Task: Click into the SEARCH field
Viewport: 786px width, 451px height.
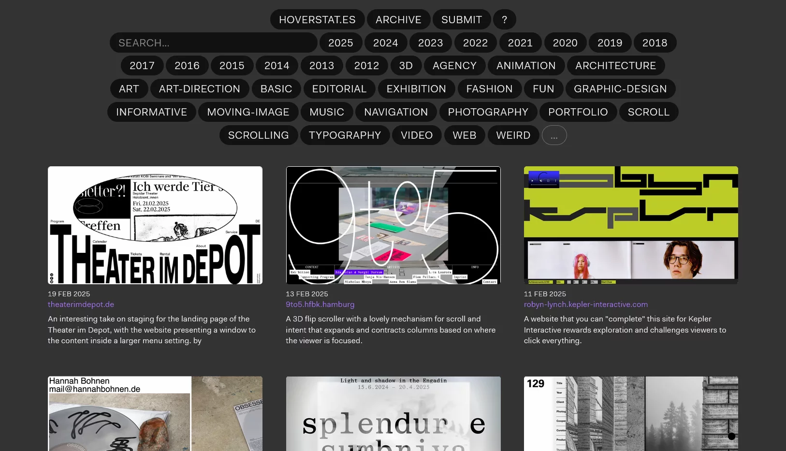Action: (213, 43)
